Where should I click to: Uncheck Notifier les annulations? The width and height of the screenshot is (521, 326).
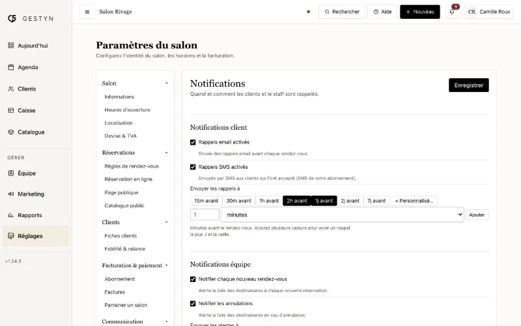(193, 303)
